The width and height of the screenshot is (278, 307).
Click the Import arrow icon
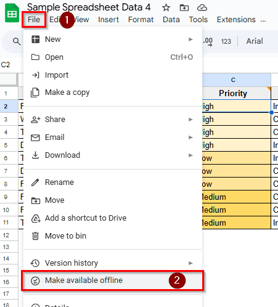(x=36, y=75)
